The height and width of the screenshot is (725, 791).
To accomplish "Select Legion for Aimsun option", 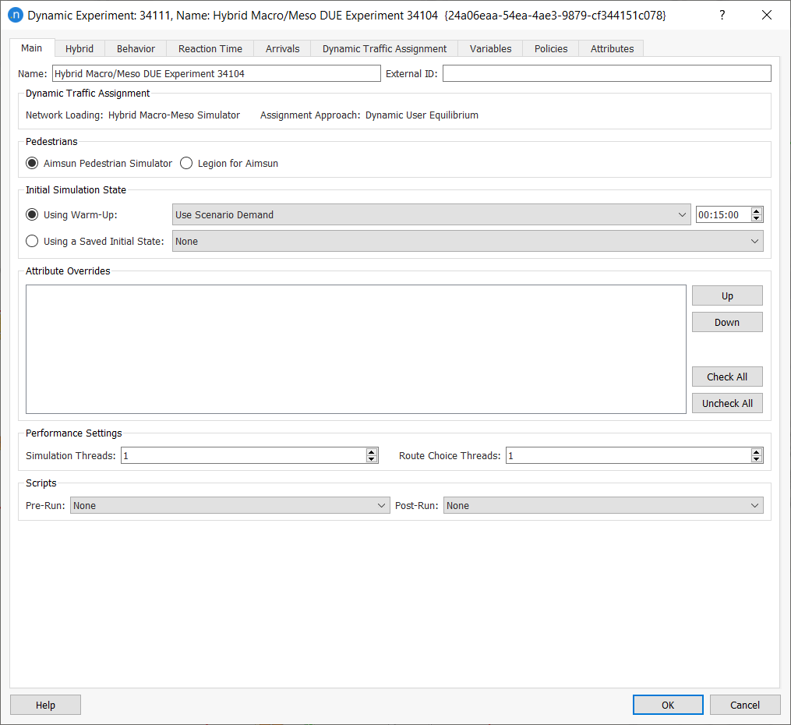I will [x=186, y=164].
